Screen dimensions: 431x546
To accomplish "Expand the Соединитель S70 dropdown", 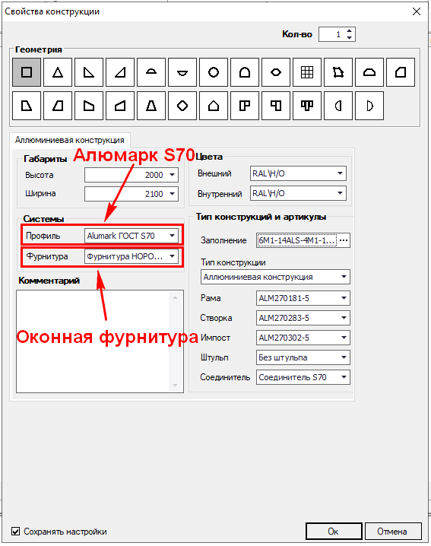I will (344, 377).
